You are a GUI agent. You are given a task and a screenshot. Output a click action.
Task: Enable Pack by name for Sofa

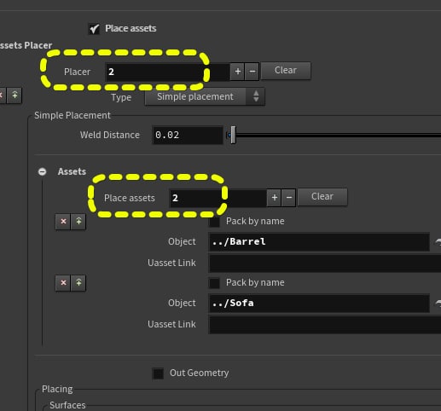coord(214,283)
